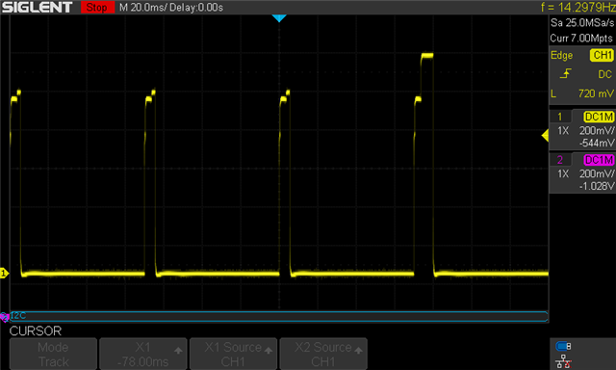Click the blue trigger position marker at top
Image resolution: width=616 pixels, height=370 pixels.
(x=279, y=18)
